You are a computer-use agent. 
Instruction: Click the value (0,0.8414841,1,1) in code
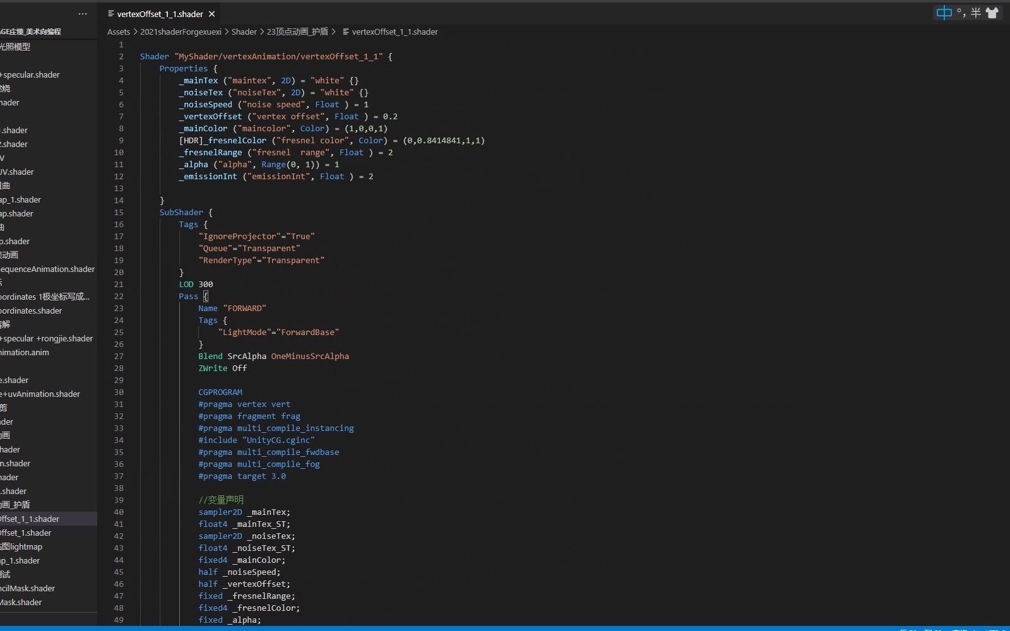pos(444,140)
